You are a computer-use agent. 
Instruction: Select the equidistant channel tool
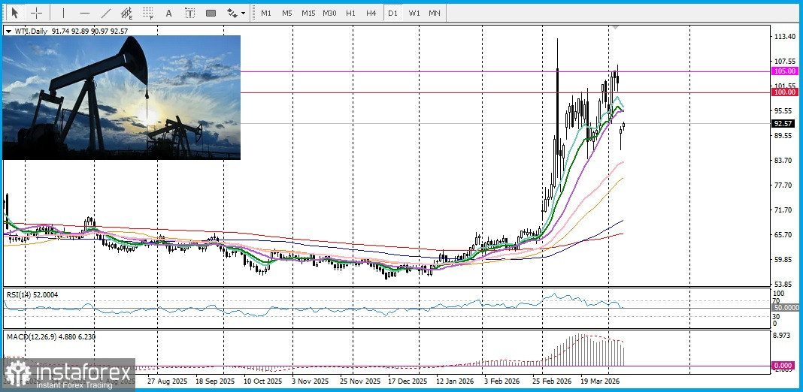(126, 13)
